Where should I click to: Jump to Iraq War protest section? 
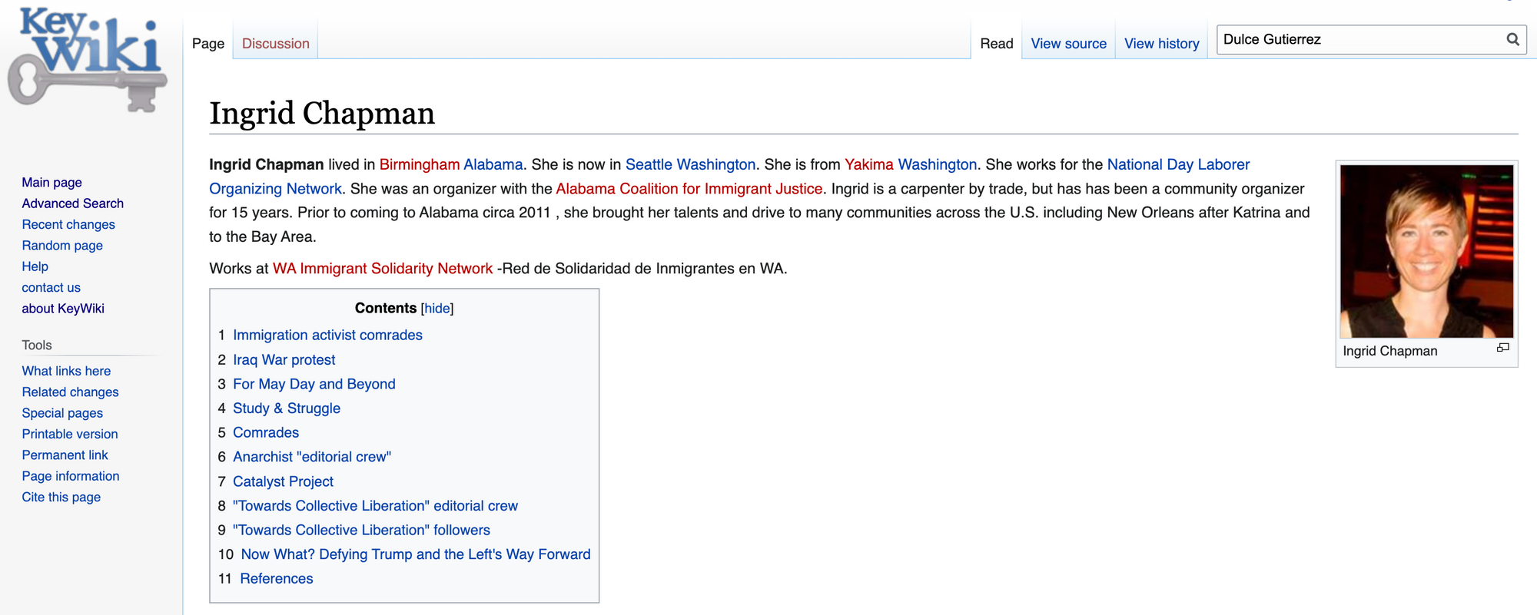pos(284,360)
